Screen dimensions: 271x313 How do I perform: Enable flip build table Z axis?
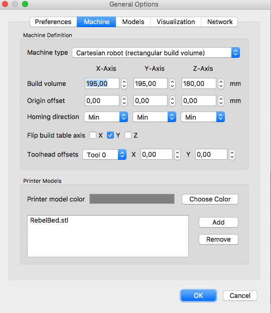(128, 135)
